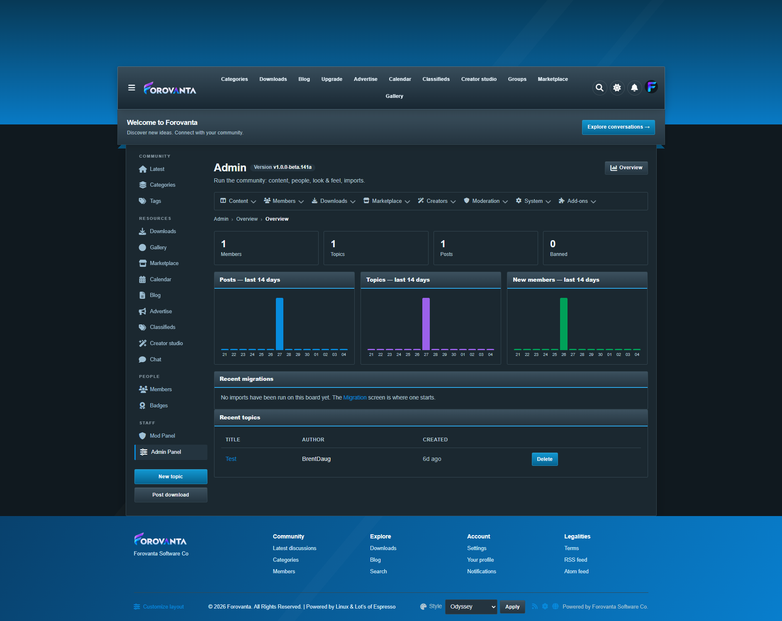This screenshot has height=621, width=782.
Task: Click the Overview button at top right
Action: click(x=626, y=168)
